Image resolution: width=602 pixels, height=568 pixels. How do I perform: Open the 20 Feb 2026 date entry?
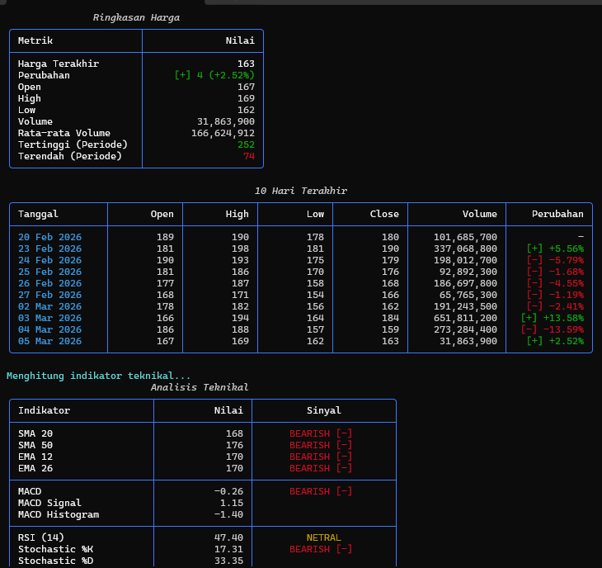tap(49, 237)
